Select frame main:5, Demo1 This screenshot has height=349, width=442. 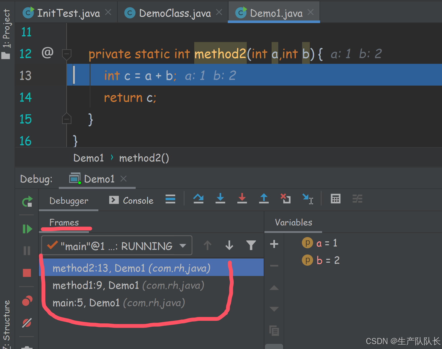coord(151,303)
